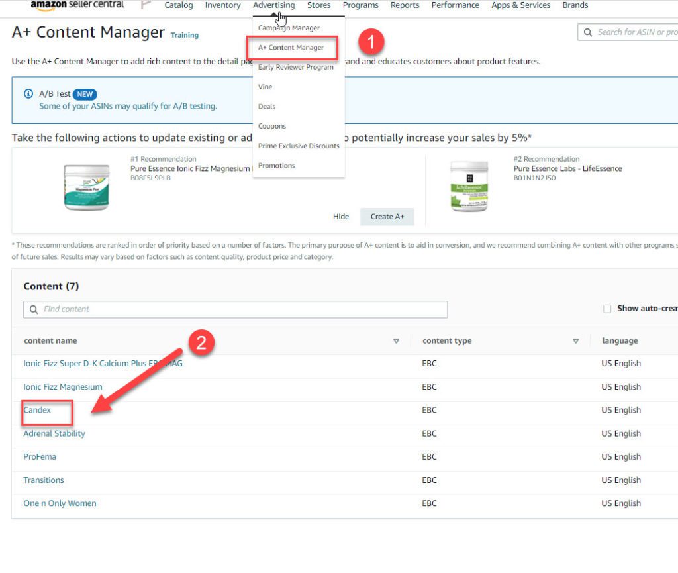This screenshot has height=573, width=678.
Task: Click ASIN B08F5L9PLB text
Action: 150,178
